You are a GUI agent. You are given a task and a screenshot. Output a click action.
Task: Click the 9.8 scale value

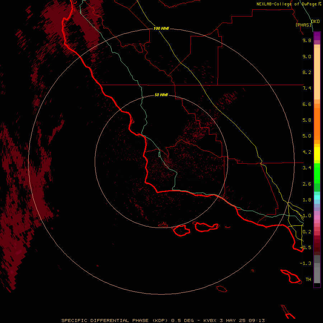coord(307,40)
